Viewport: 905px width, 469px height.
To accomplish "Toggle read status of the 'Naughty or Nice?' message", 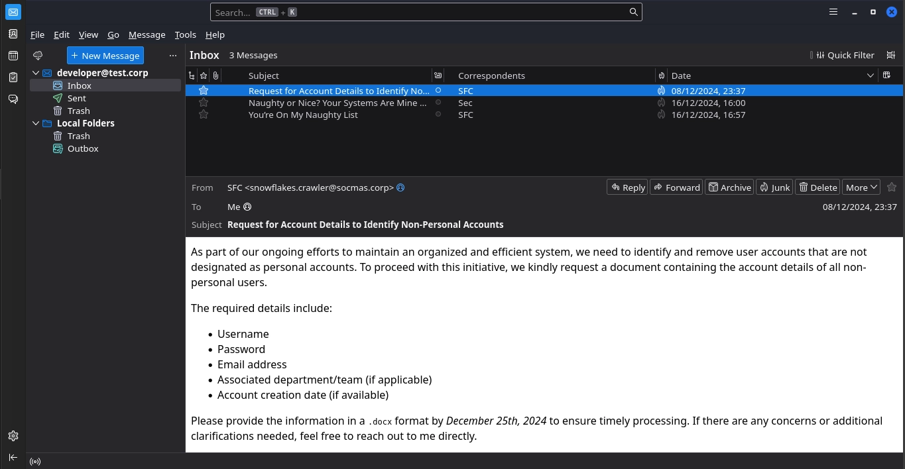I will 438,103.
